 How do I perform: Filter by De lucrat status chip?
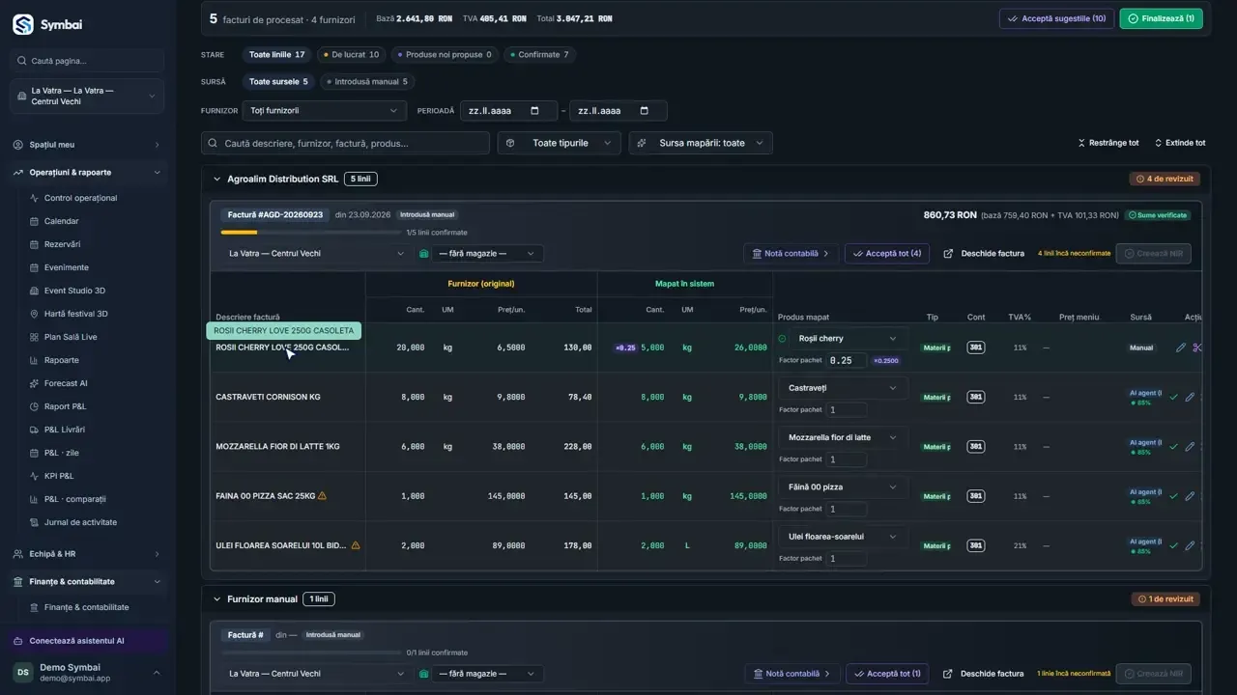[351, 55]
